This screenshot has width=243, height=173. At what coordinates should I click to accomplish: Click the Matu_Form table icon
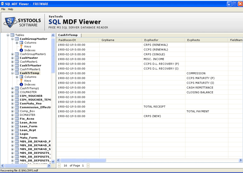pos(17,138)
